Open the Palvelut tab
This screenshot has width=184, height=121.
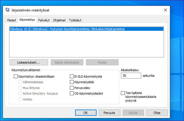click(x=44, y=20)
